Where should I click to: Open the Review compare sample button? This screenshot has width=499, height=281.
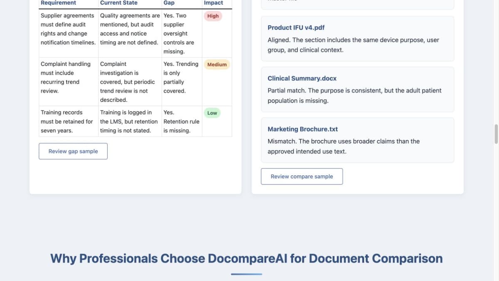302,177
